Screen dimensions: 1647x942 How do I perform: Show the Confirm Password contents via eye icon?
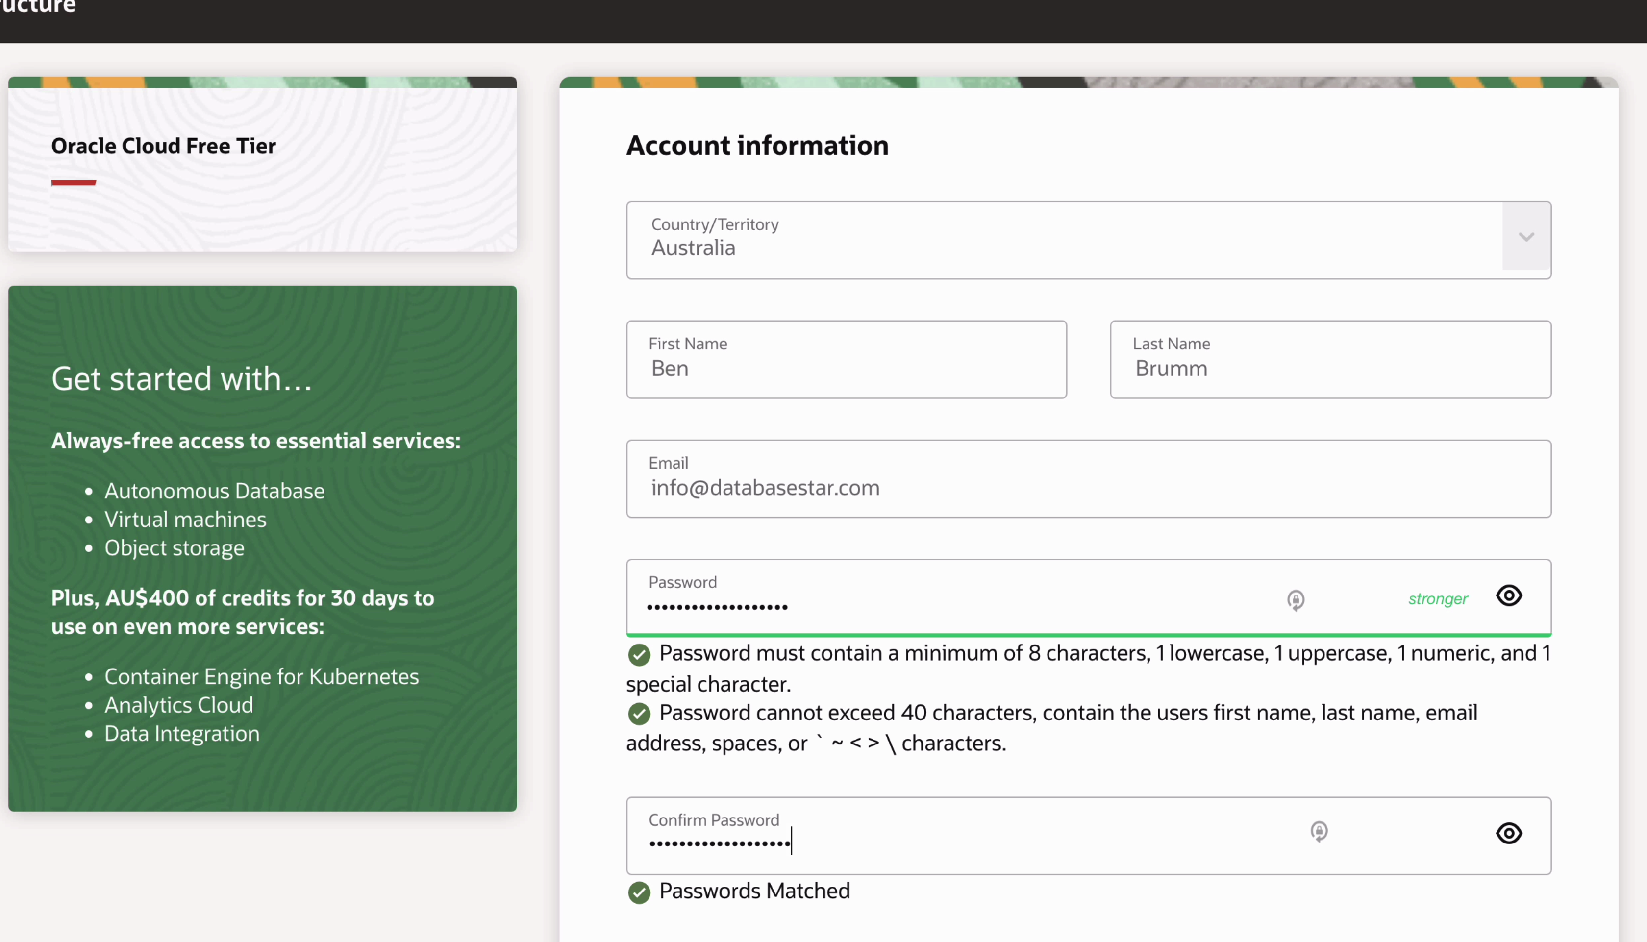pos(1509,833)
